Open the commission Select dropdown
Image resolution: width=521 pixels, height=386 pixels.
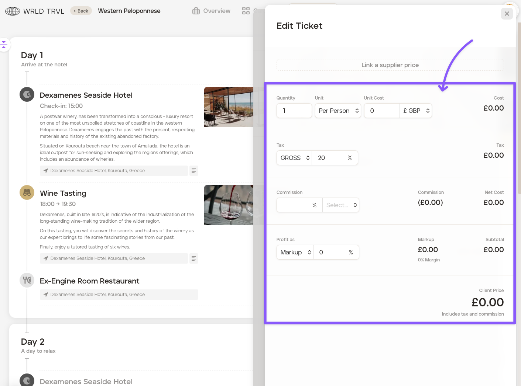point(341,205)
